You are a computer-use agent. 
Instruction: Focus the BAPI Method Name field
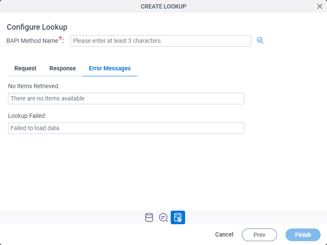[161, 41]
